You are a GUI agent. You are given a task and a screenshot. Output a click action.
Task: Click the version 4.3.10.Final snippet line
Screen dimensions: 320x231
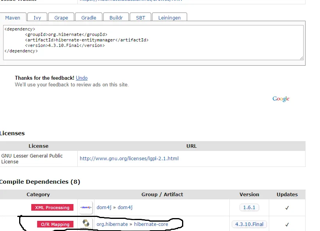coord(65,45)
